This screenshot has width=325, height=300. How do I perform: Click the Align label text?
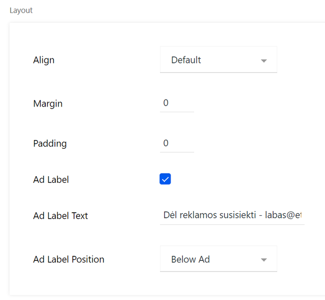point(44,60)
